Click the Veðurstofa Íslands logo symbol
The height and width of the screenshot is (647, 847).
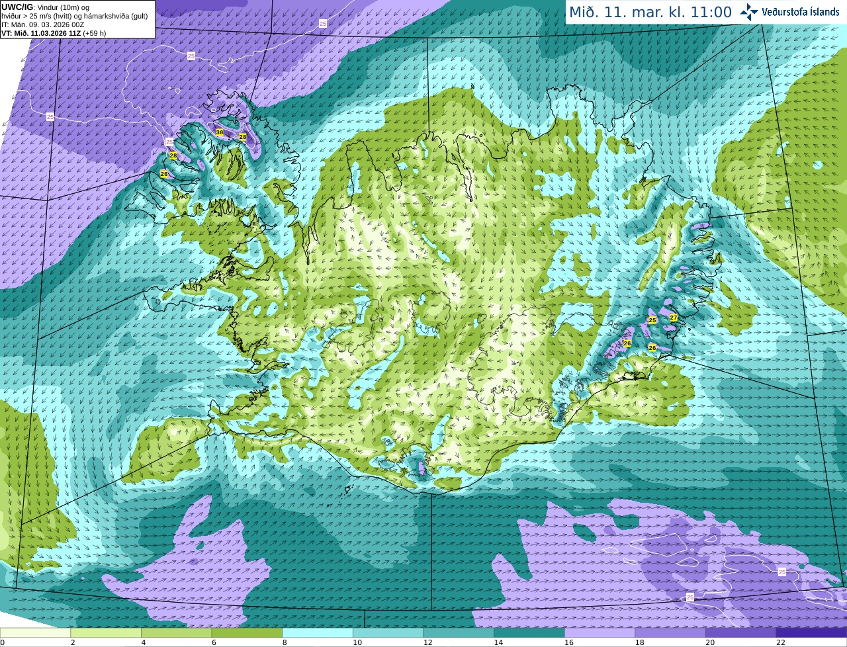(x=749, y=12)
